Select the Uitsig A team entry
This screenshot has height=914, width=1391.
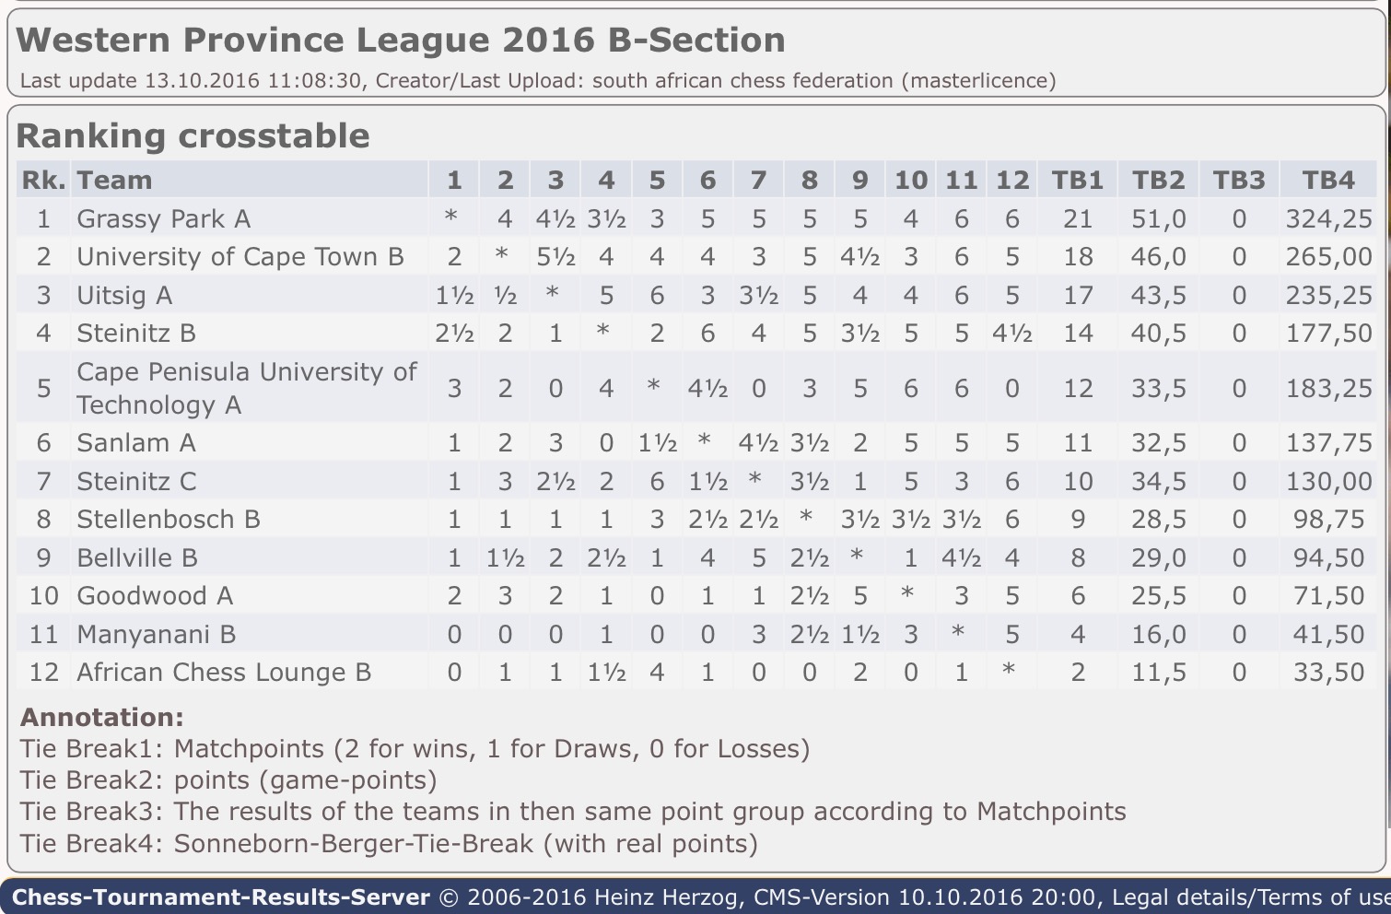tap(124, 296)
